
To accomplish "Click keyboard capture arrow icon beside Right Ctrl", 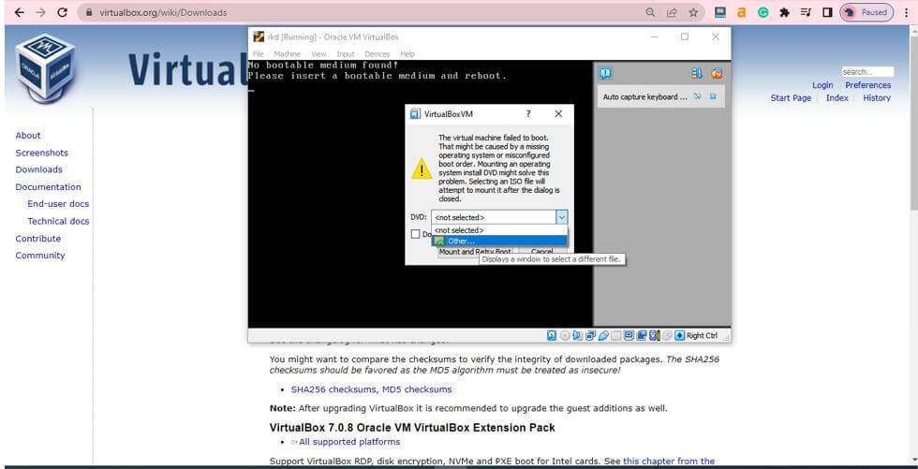I will coord(680,336).
